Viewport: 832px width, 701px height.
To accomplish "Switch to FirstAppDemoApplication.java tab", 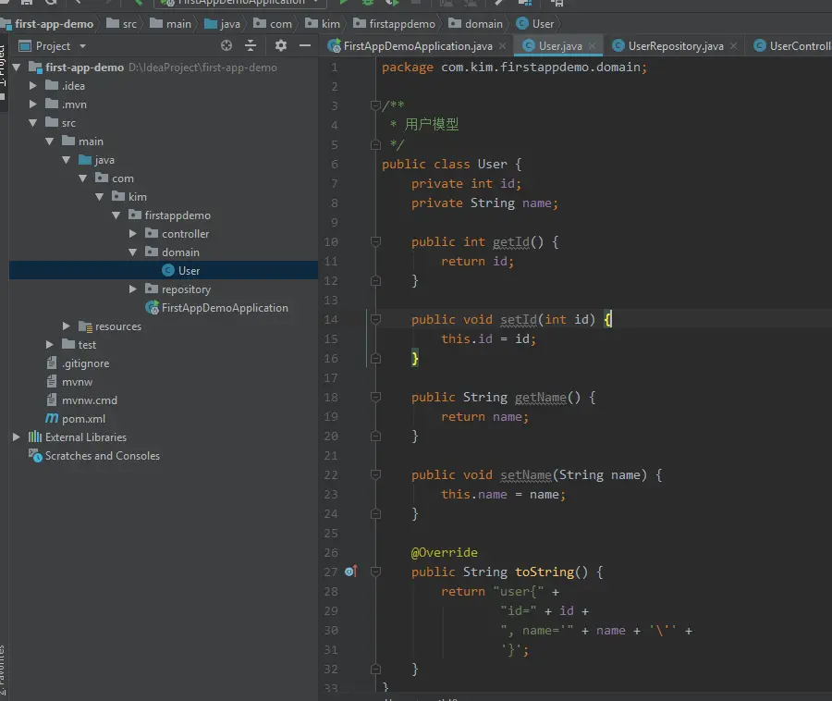I will (417, 45).
